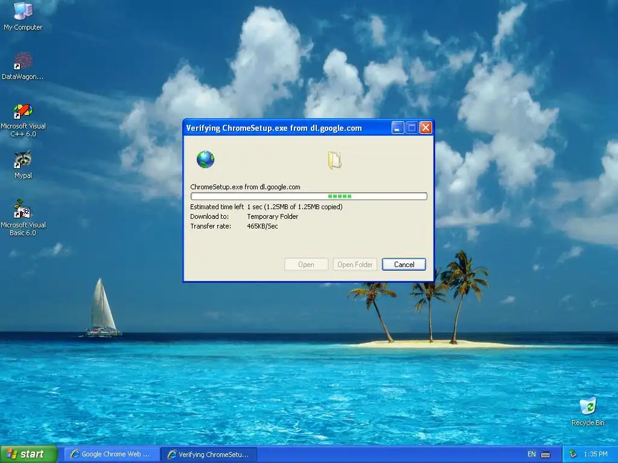Select Microsoft Visual Basic 6.0 shortcut
Image resolution: width=618 pixels, height=463 pixels.
tap(23, 218)
